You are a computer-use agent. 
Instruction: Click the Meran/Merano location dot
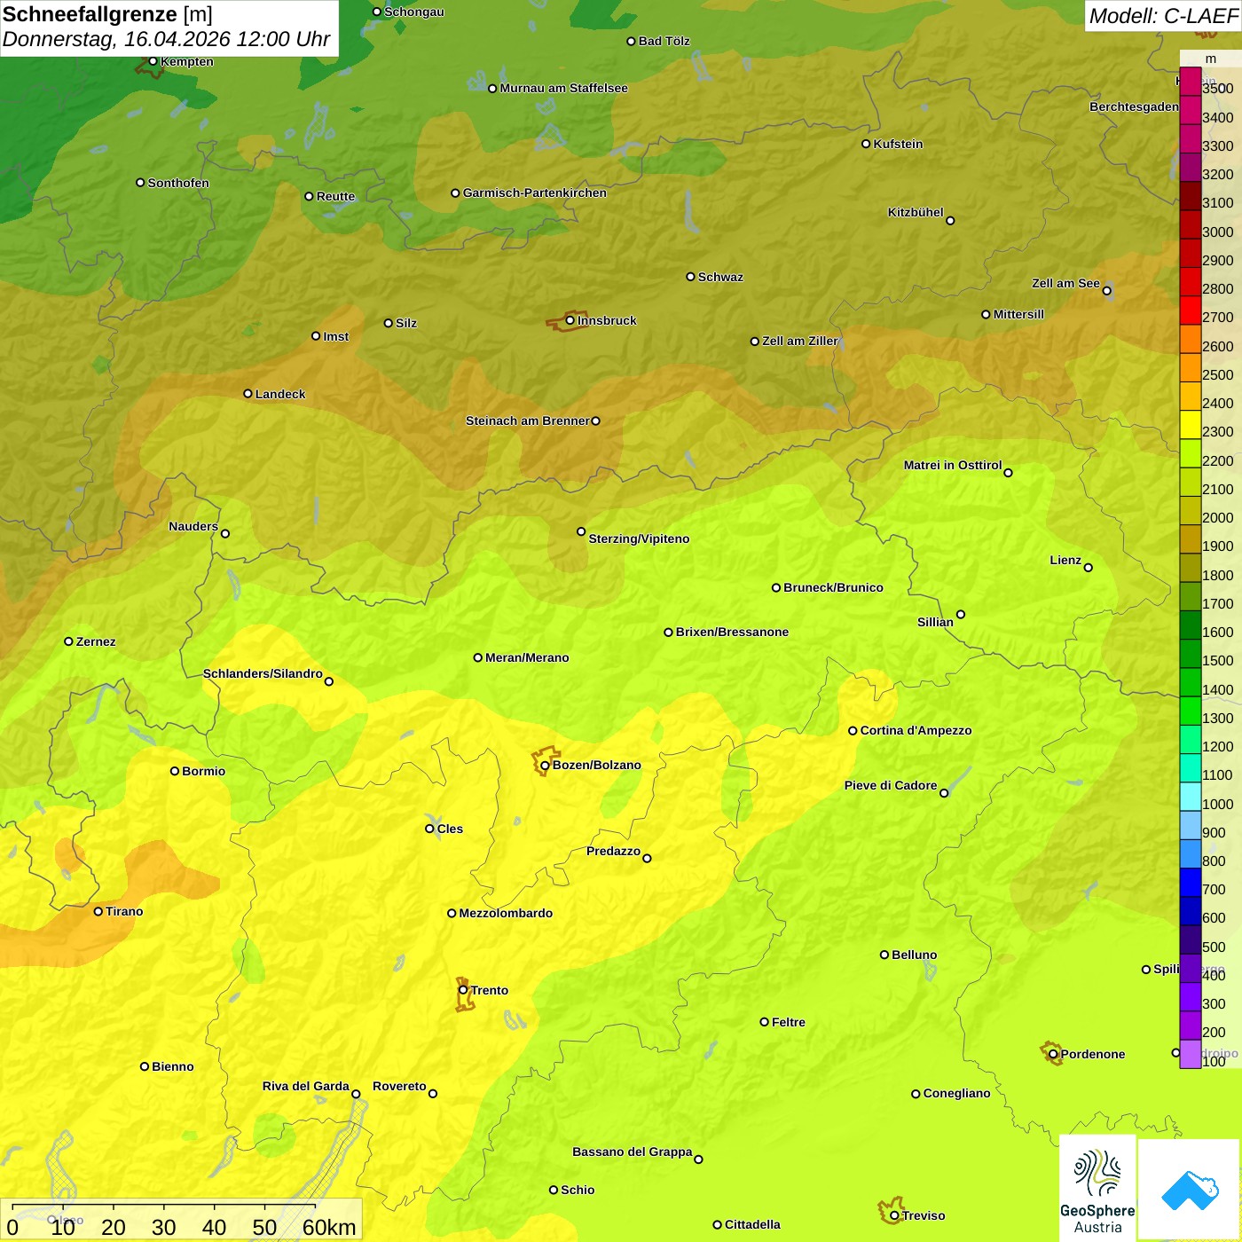pyautogui.click(x=477, y=657)
